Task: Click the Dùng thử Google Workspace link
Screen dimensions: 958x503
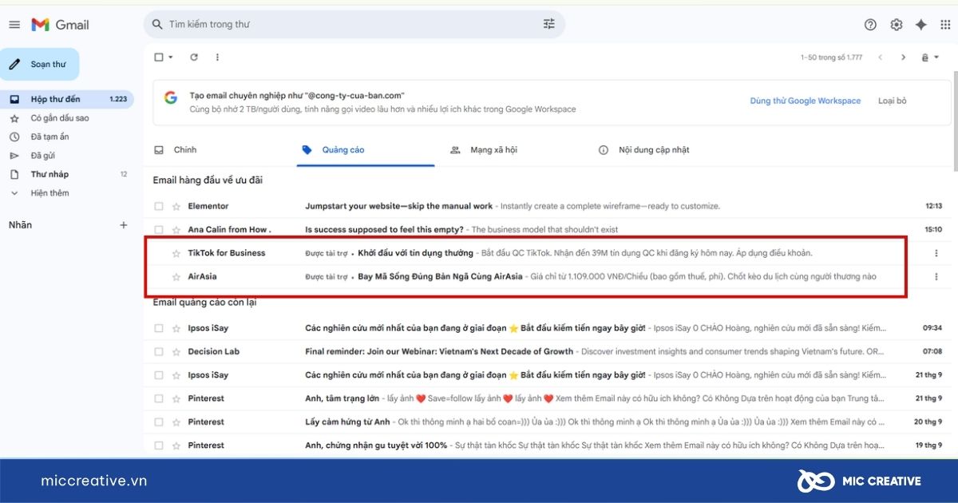Action: [806, 101]
